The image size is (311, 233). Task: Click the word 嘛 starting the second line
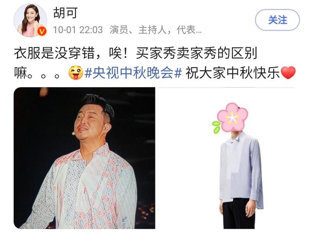[x=20, y=73]
